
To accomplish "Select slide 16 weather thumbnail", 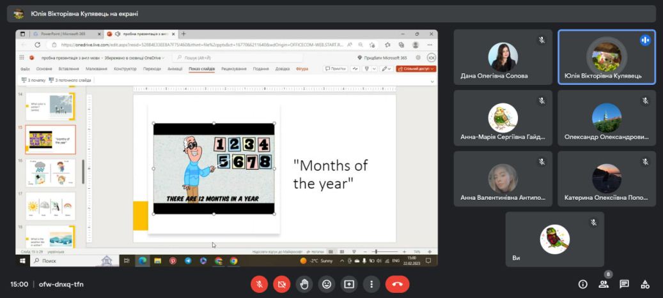I will point(51,173).
